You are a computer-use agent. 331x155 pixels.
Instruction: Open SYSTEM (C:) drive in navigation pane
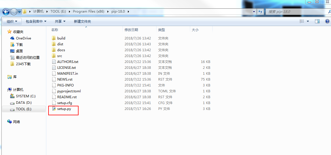[x=26, y=96]
